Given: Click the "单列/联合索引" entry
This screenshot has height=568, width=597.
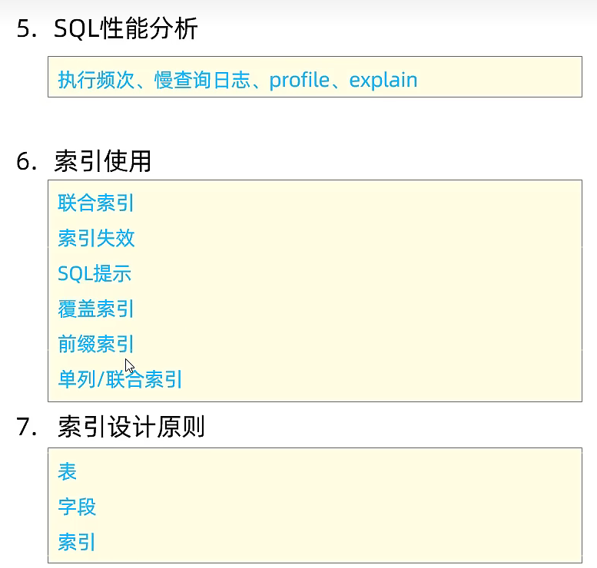Looking at the screenshot, I should [120, 379].
